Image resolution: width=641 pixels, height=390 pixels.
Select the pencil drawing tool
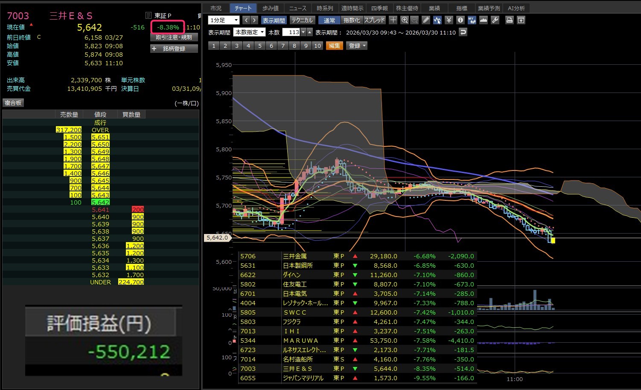coord(426,20)
